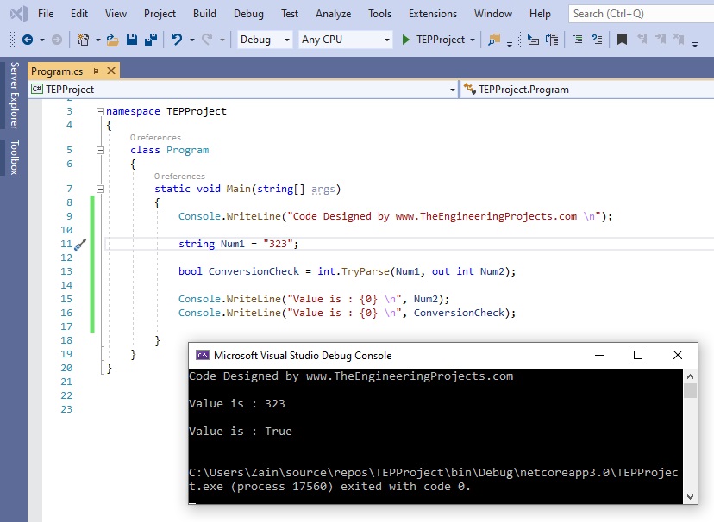Screen dimensions: 714x522
Task: Click the bookmark icon in toolbar
Action: tap(622, 40)
